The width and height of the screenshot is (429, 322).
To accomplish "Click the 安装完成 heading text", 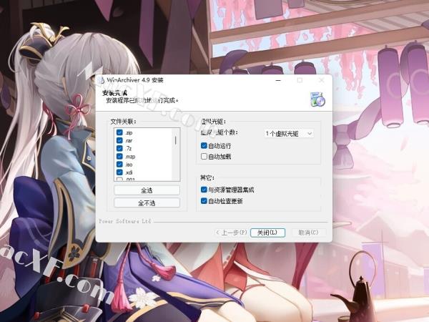I will click(114, 93).
